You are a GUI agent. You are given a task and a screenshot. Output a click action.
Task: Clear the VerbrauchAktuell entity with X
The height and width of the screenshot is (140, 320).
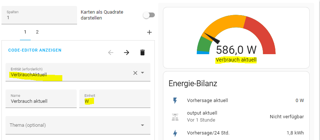[x=135, y=73]
